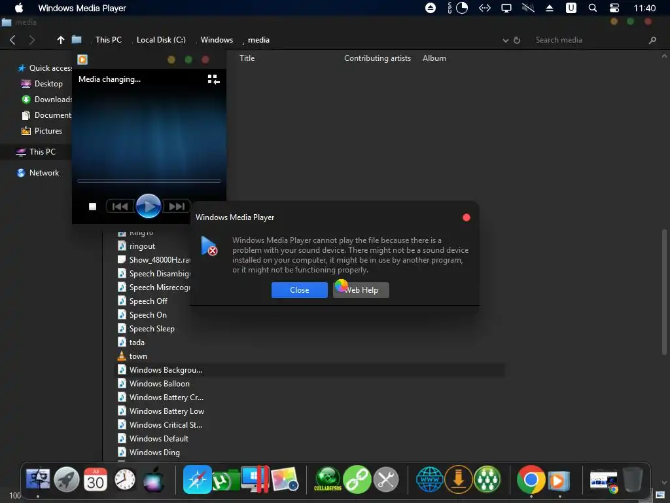
Task: Click the red close dot on the error dialog
Action: tap(466, 217)
